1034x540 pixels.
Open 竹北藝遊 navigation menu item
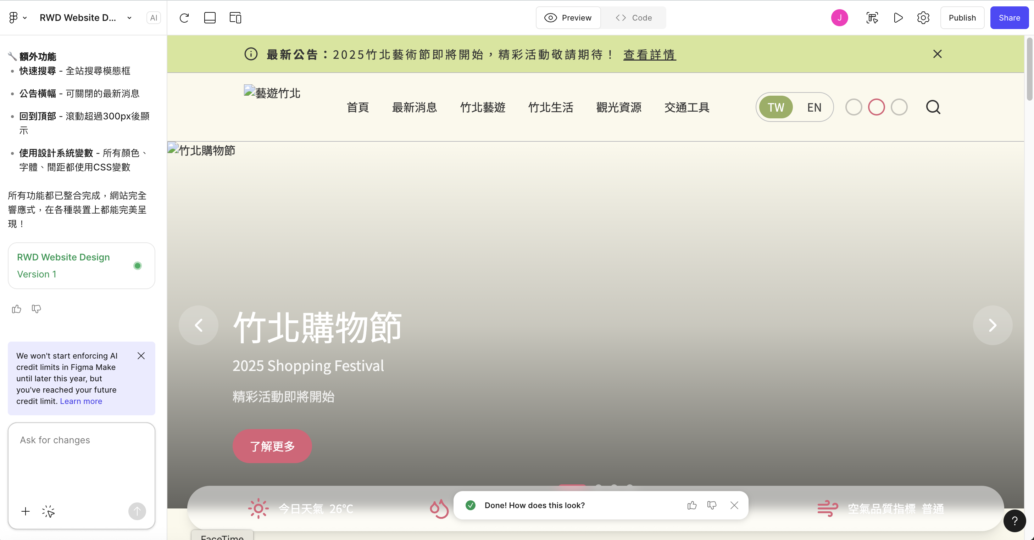pos(483,107)
